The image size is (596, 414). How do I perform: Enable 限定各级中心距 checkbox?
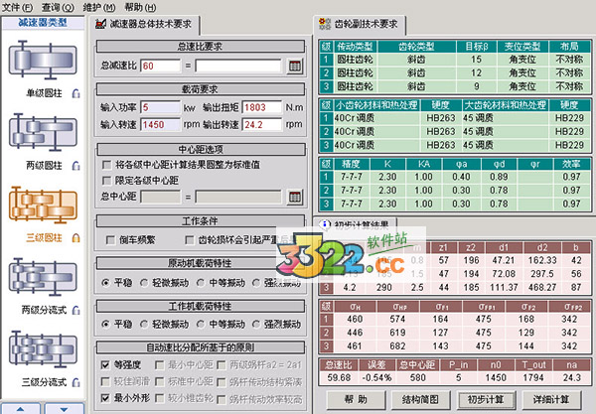point(107,180)
